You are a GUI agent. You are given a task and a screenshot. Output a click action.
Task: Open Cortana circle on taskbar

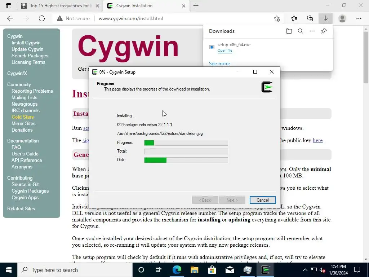pyautogui.click(x=141, y=270)
